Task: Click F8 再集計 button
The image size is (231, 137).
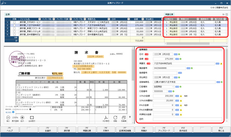Action: tap(144, 129)
